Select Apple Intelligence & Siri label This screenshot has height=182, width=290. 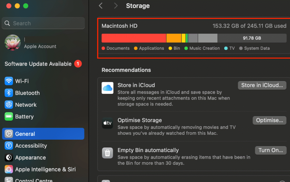pos(46,169)
